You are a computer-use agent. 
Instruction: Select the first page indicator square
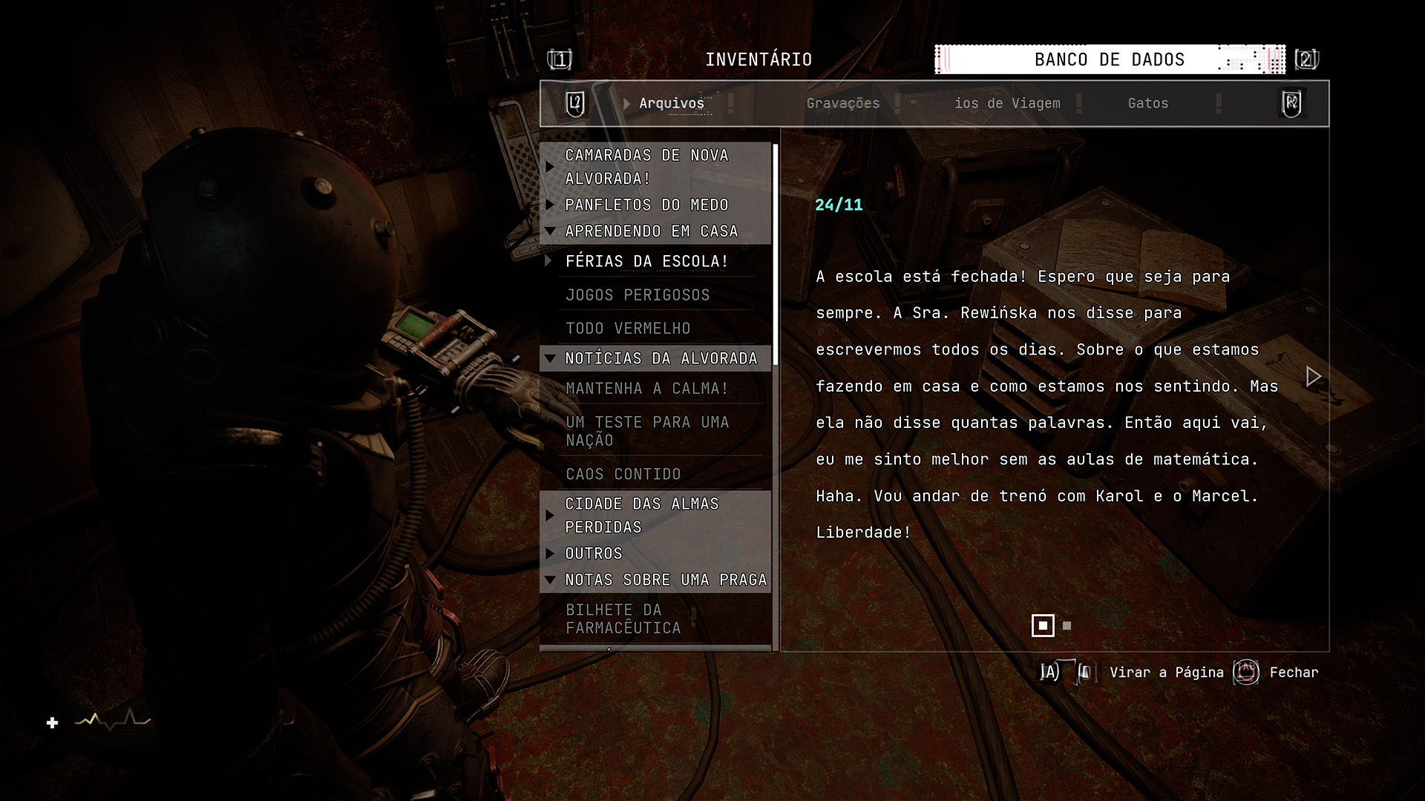[1043, 626]
